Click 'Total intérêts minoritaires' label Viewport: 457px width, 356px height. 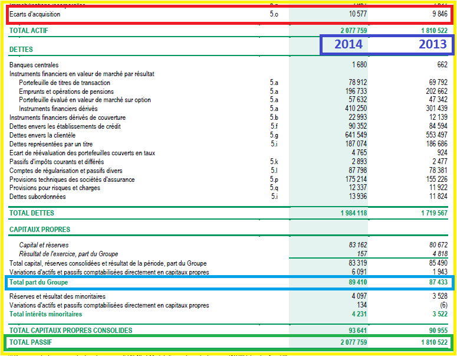coord(46,314)
